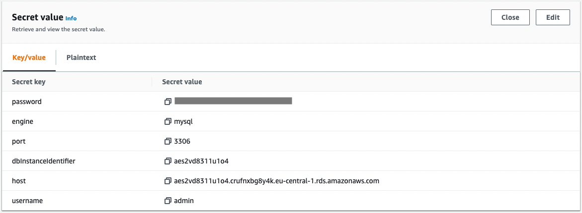Edit the secret value
The height and width of the screenshot is (213, 582).
tap(553, 17)
